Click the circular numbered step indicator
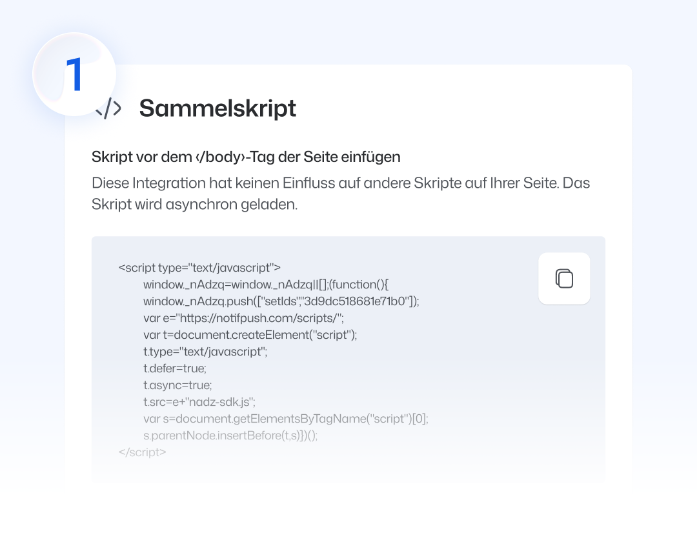The height and width of the screenshot is (542, 697). [74, 74]
